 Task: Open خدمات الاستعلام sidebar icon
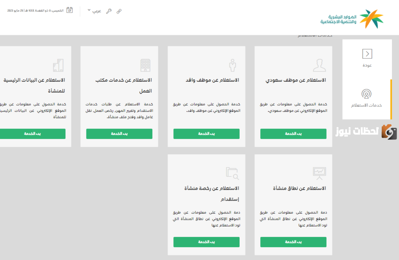click(366, 94)
